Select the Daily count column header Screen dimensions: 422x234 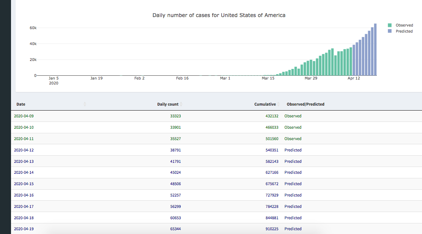click(167, 104)
